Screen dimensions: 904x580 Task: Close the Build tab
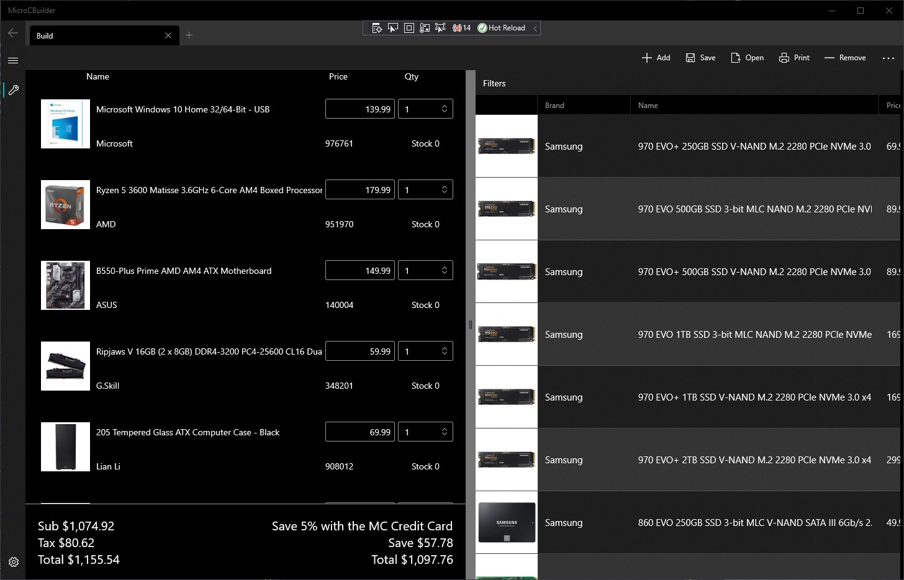168,35
